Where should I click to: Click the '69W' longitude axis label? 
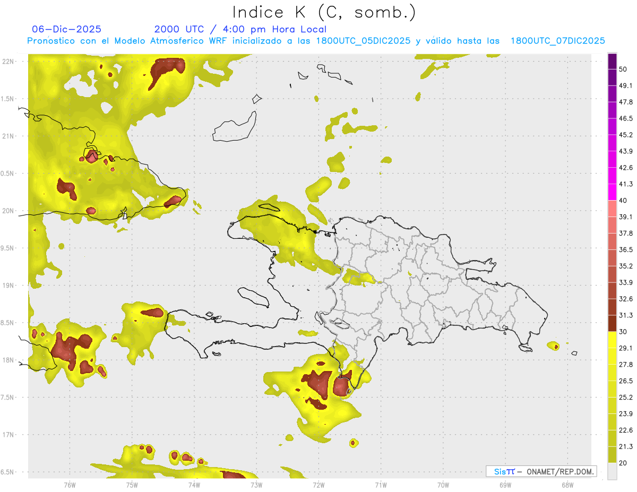pyautogui.click(x=505, y=485)
